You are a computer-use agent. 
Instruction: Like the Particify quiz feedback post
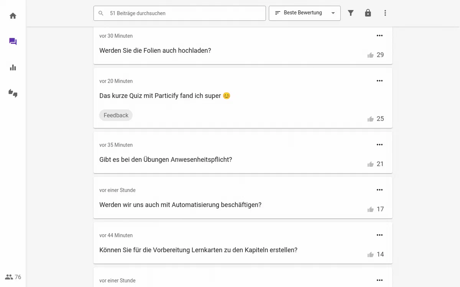click(371, 119)
